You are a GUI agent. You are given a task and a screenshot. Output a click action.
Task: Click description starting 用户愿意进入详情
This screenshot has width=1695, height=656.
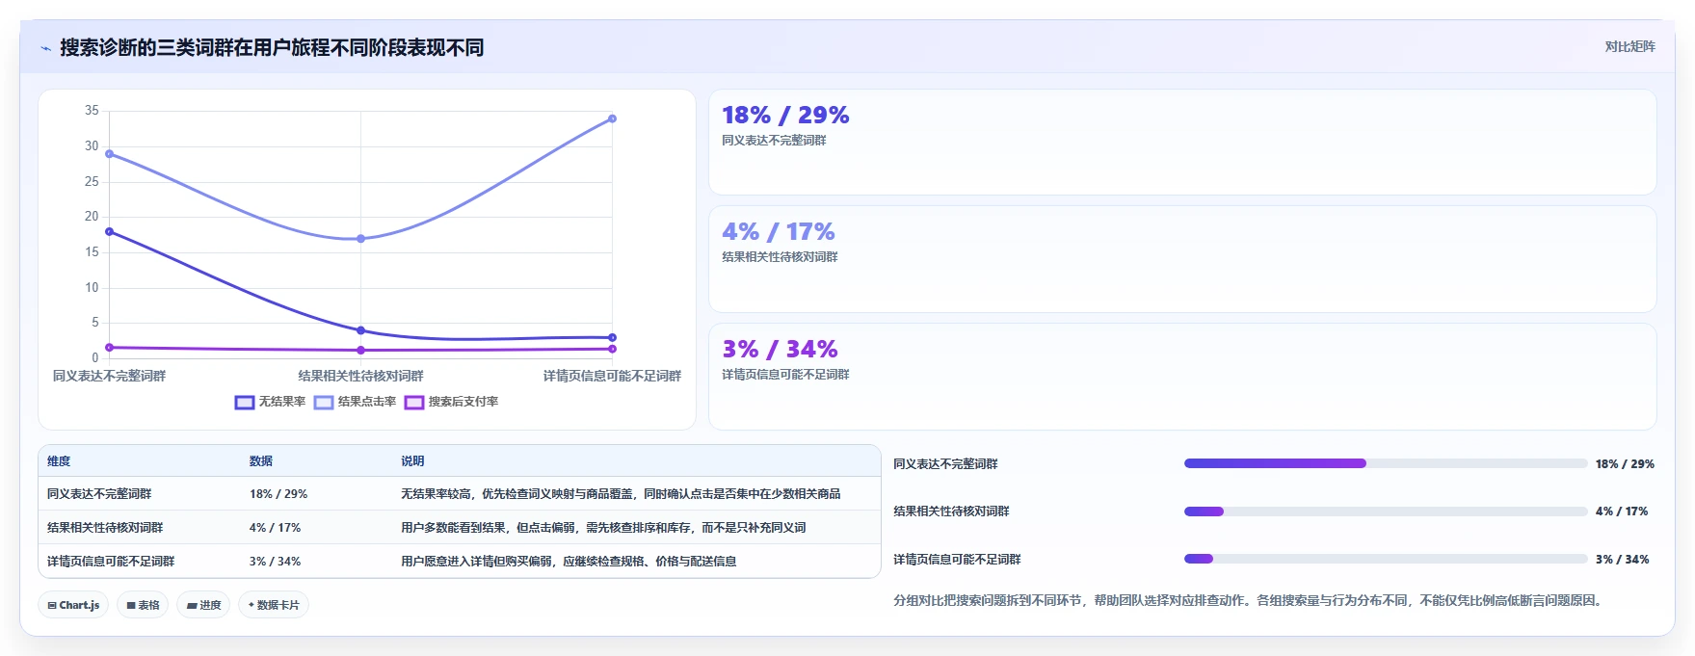569,562
